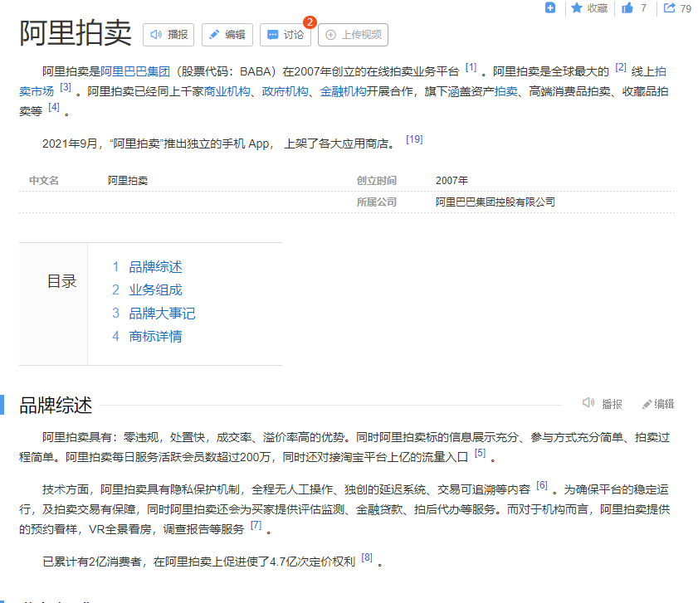Open the 拍卖 link after 资产
This screenshot has width=698, height=603.
pyautogui.click(x=505, y=91)
